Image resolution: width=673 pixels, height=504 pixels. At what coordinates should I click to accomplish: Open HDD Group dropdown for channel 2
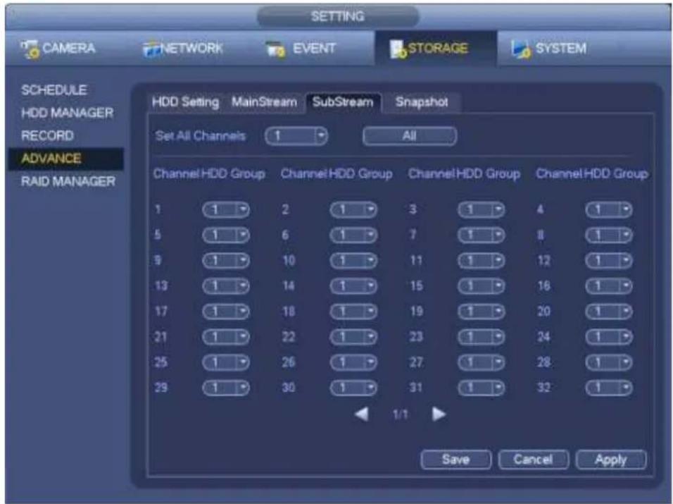(x=353, y=209)
